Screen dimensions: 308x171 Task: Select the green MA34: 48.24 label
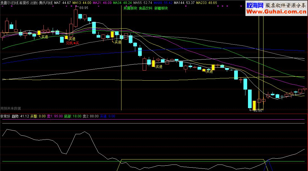pos(122,3)
